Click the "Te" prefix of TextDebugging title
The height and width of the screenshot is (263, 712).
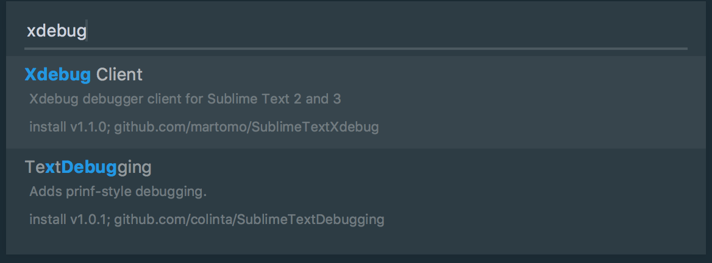35,167
